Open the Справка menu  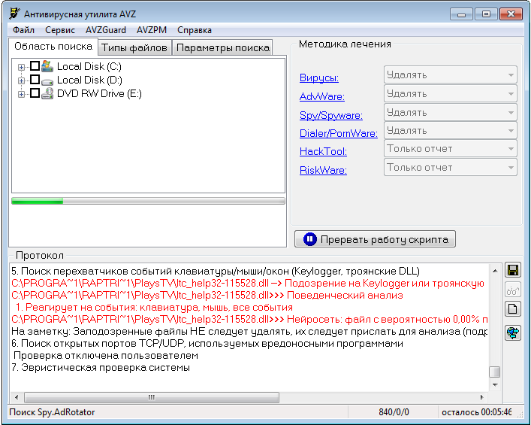(x=195, y=30)
